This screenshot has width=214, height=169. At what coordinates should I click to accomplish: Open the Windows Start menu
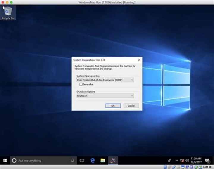[5, 161]
